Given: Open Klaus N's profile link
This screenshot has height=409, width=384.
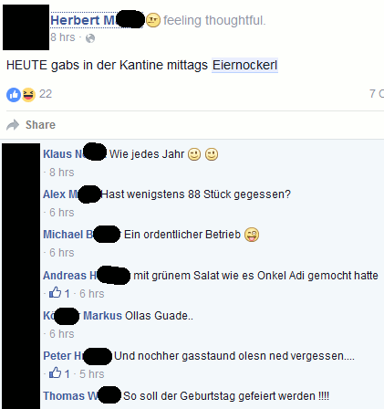Looking at the screenshot, I should coord(75,154).
